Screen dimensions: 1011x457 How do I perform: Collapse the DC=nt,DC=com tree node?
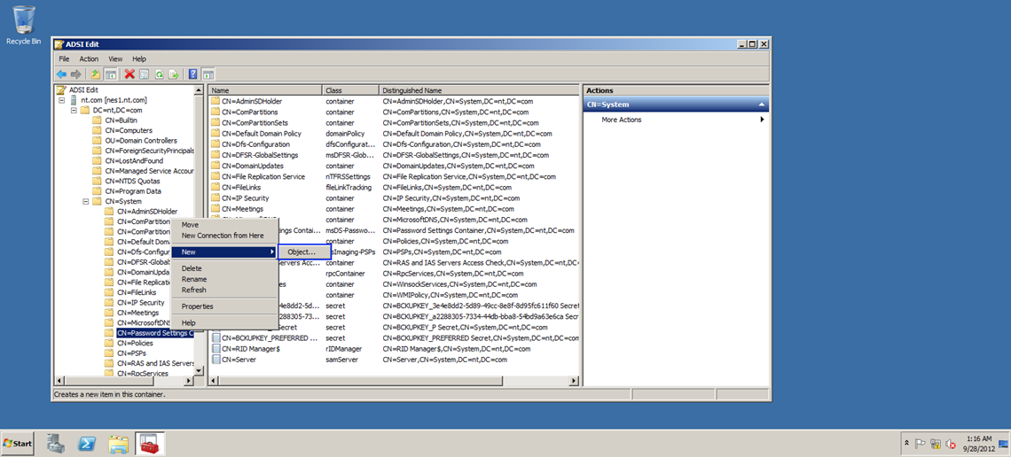pyautogui.click(x=74, y=110)
